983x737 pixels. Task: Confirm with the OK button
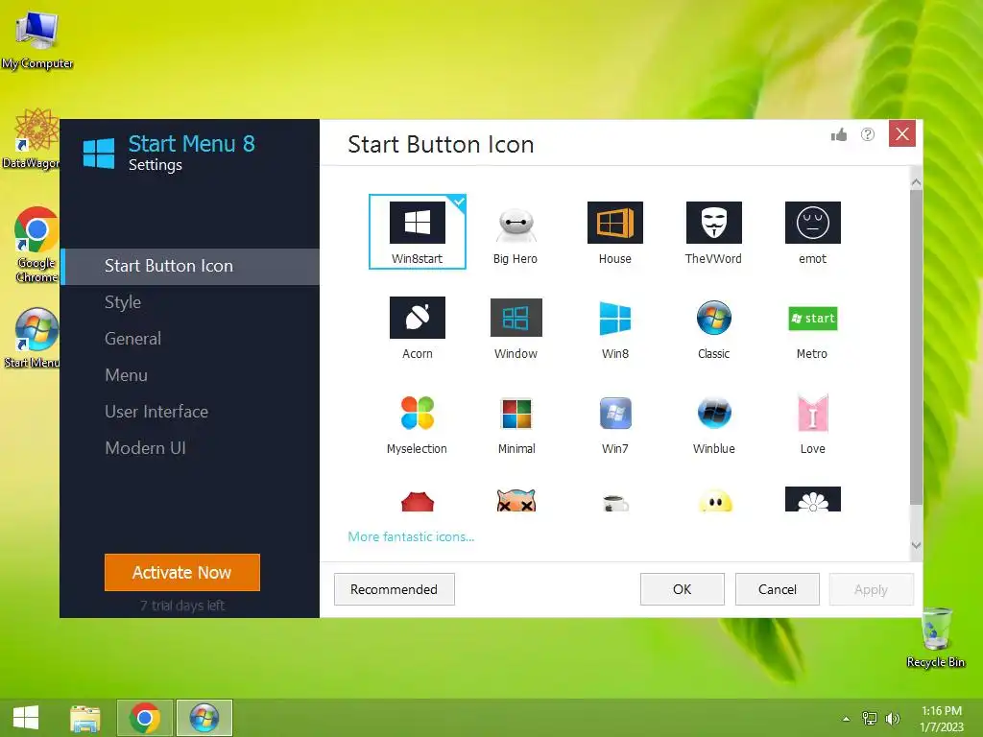point(683,589)
